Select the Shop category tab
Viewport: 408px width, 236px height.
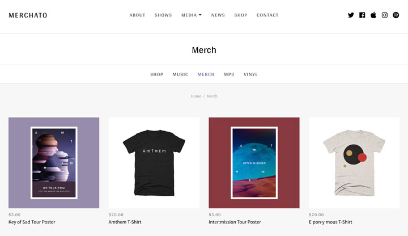156,74
